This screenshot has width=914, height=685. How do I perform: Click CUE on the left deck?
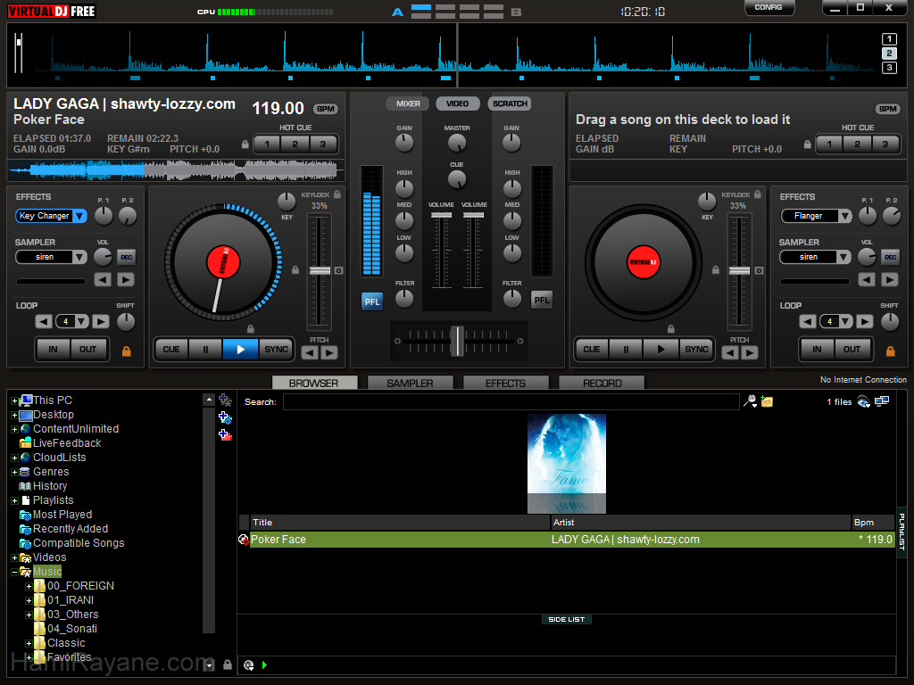point(171,349)
